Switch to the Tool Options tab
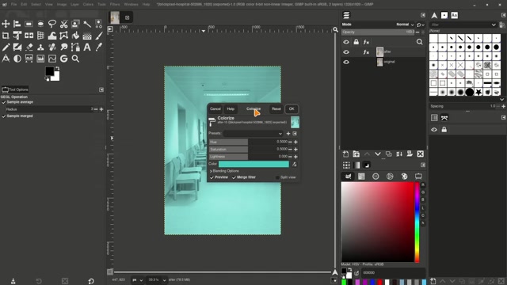 (x=15, y=89)
